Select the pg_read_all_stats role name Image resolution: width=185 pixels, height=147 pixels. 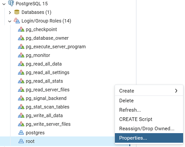tap(44, 81)
